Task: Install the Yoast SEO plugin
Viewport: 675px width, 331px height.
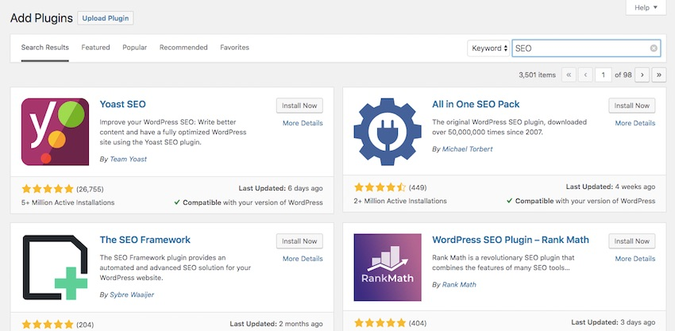Action: (x=299, y=106)
